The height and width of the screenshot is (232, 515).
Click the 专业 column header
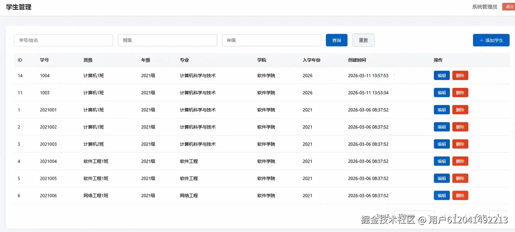[x=184, y=60]
